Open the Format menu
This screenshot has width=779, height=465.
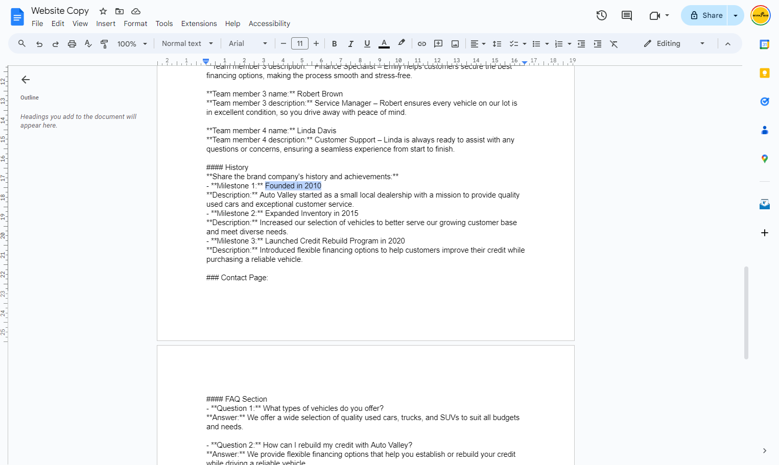(135, 23)
